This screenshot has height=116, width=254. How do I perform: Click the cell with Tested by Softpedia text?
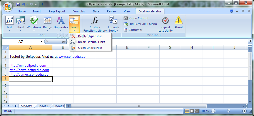coord(31,56)
